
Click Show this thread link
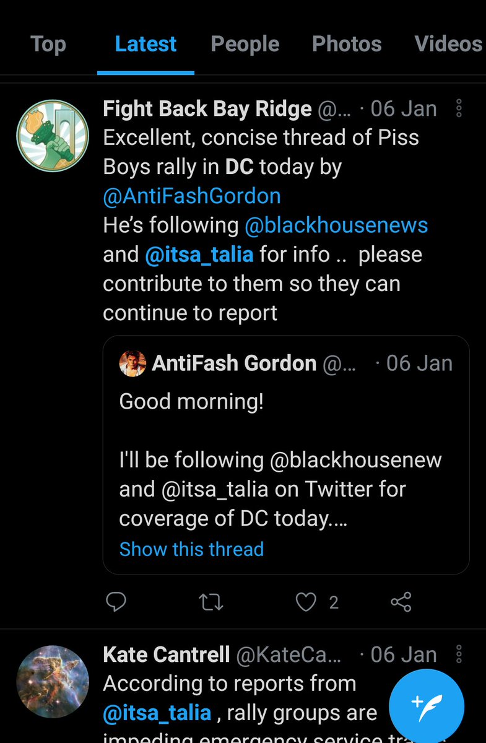191,549
